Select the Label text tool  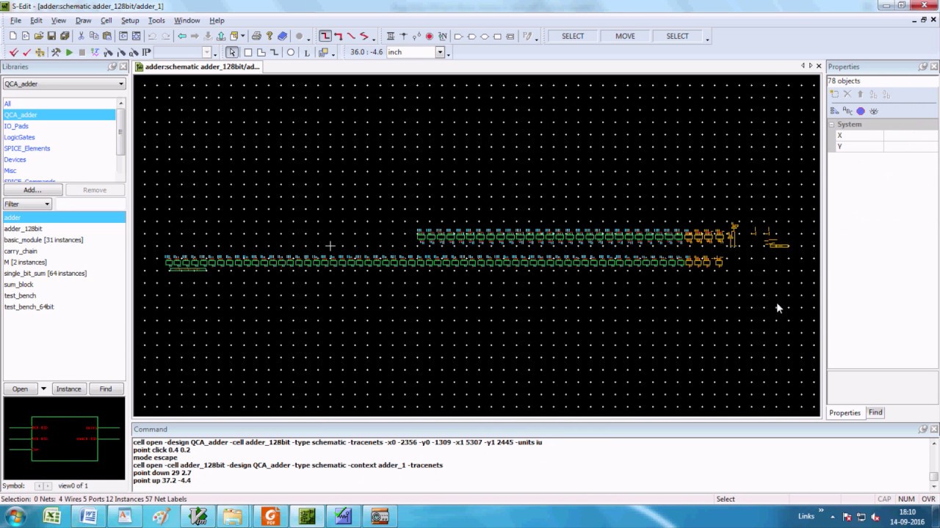point(306,52)
